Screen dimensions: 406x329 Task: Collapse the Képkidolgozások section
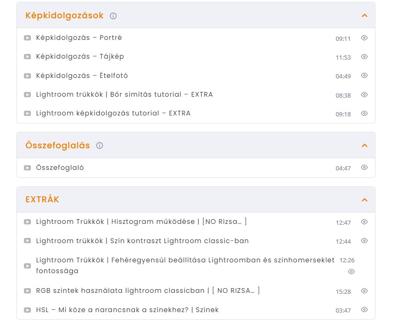(365, 15)
